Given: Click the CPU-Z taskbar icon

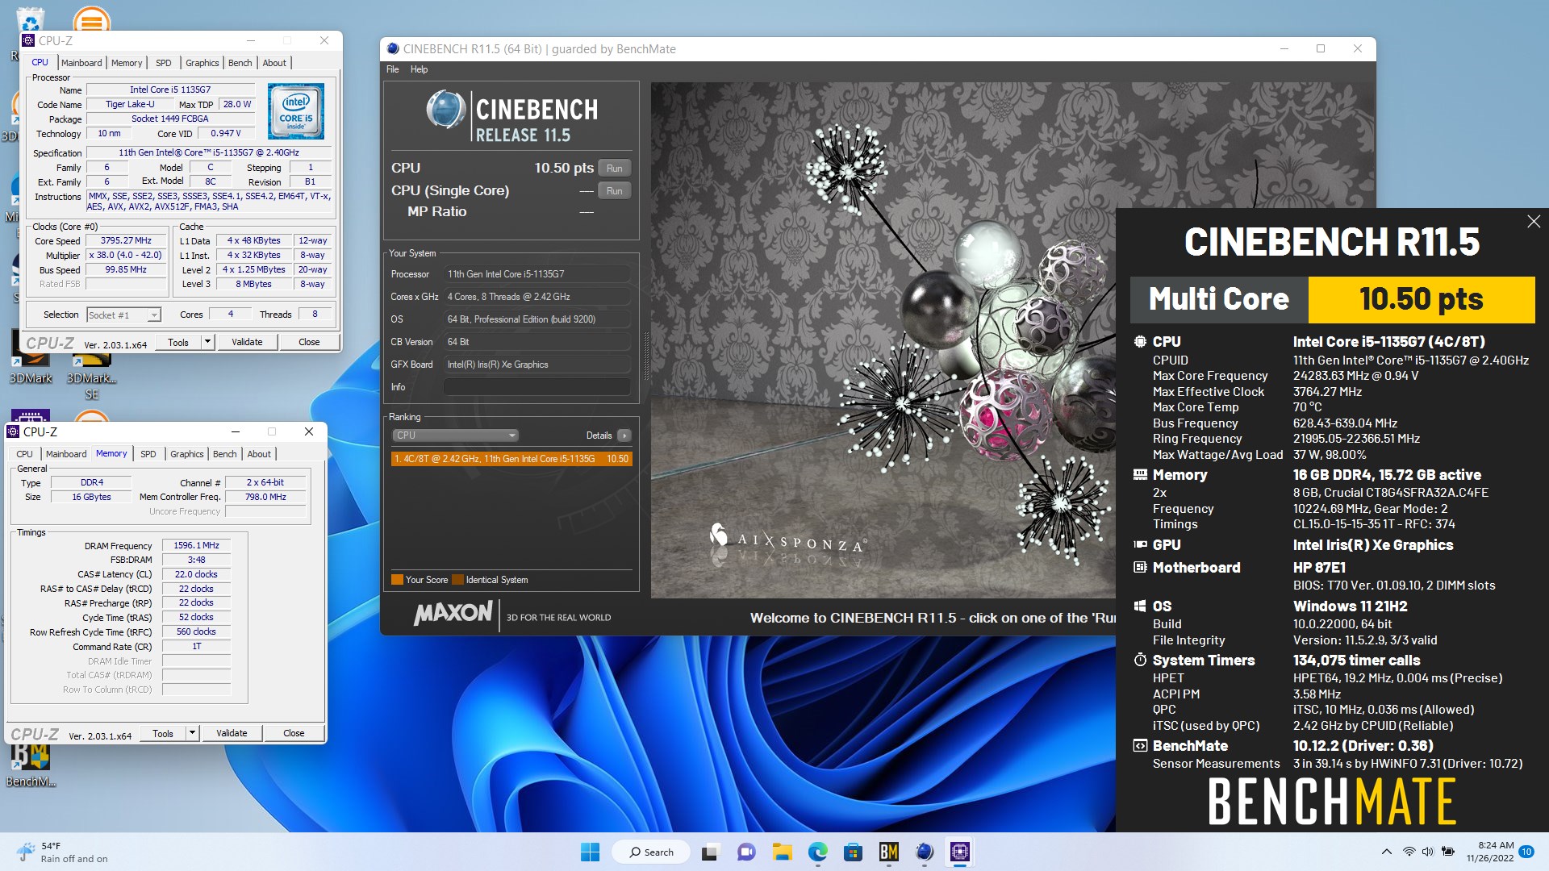Looking at the screenshot, I should [959, 852].
